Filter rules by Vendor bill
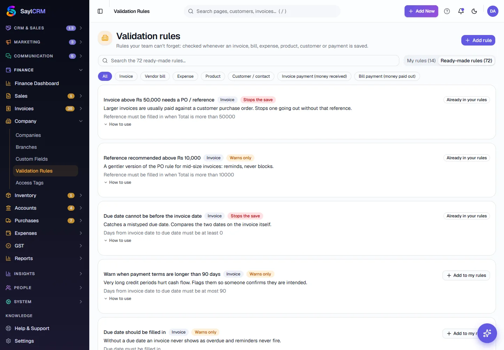 [x=155, y=76]
